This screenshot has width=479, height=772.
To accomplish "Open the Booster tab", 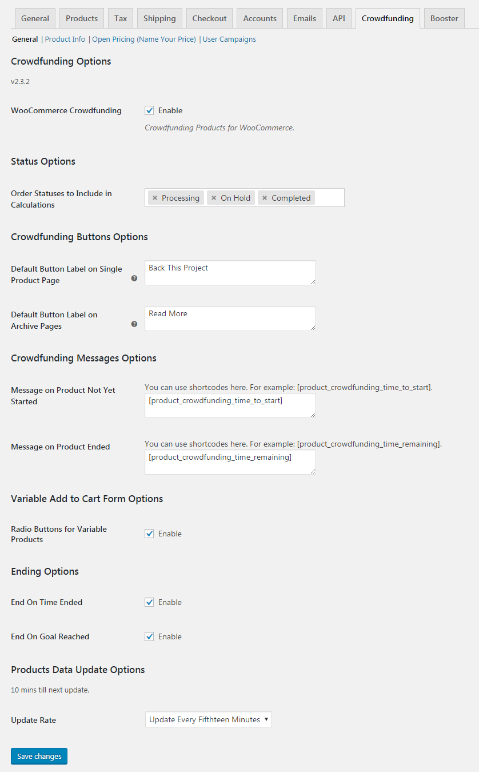I will (444, 18).
